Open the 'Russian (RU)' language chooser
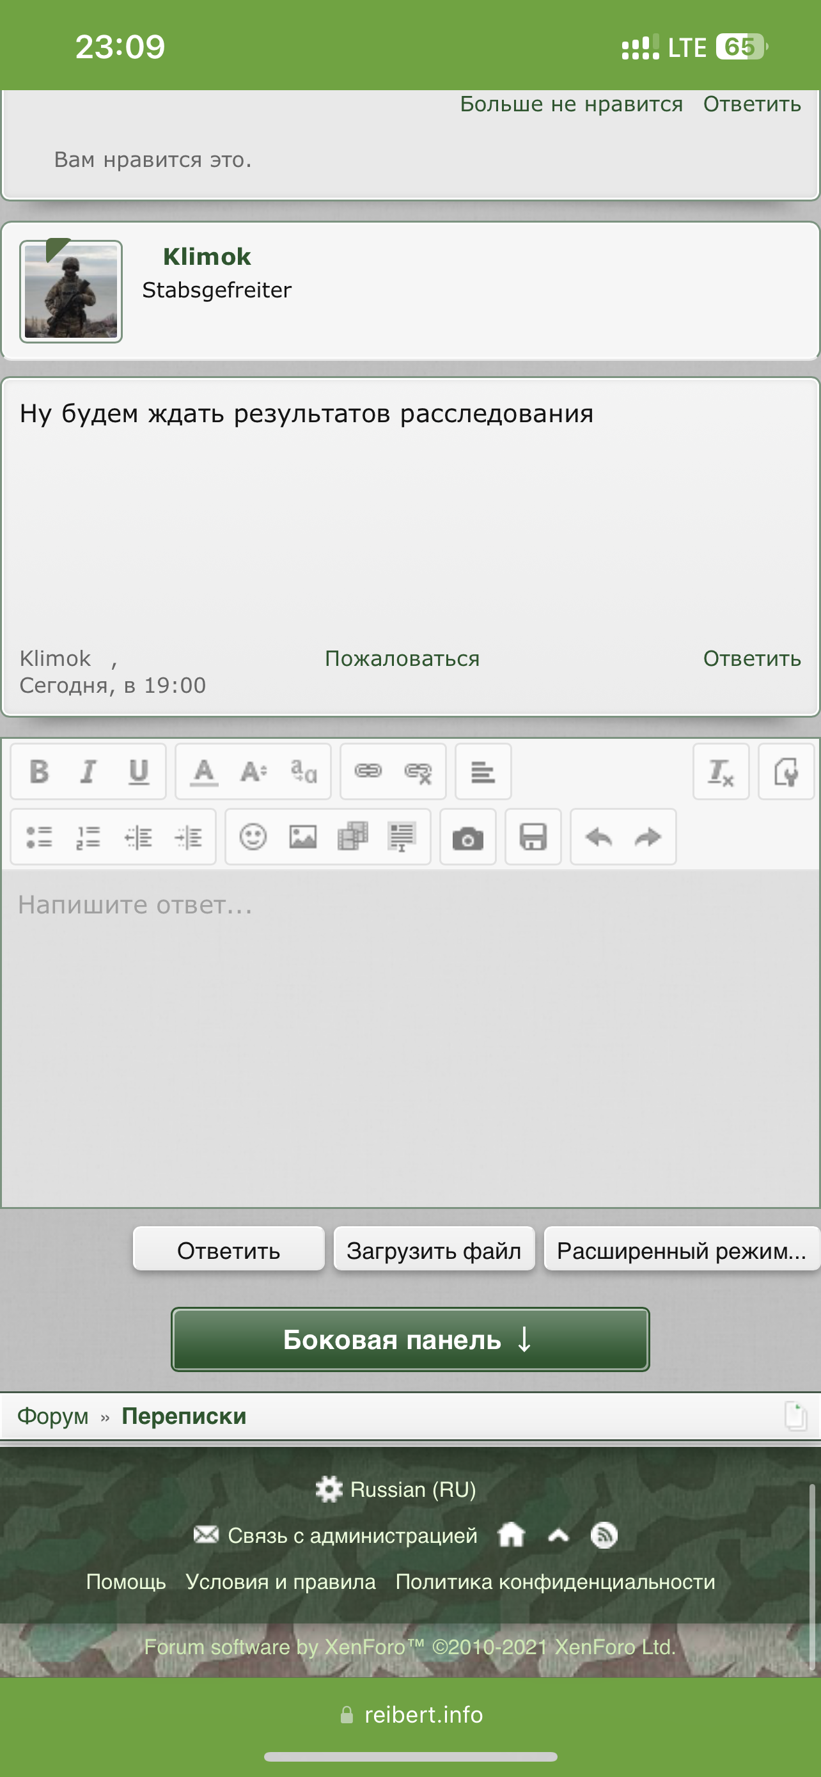This screenshot has height=1777, width=821. 396,1489
